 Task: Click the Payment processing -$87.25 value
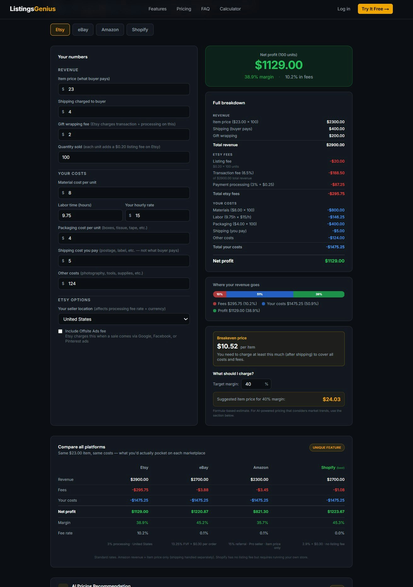[x=337, y=185]
